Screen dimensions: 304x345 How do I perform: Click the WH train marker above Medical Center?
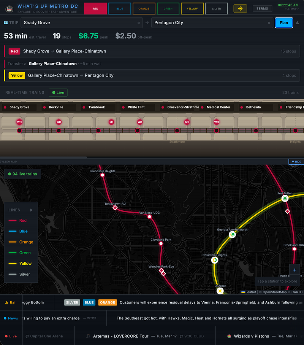click(217, 122)
